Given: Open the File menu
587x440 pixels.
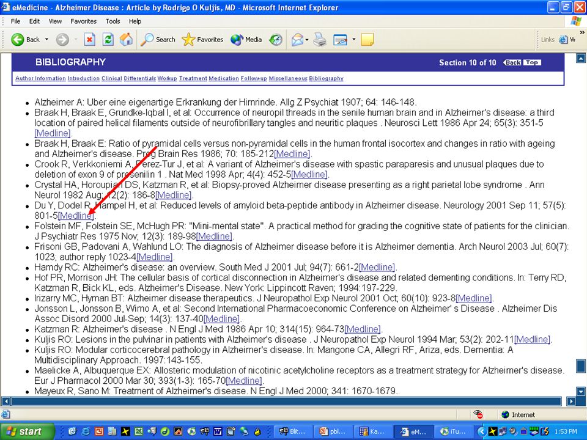Looking at the screenshot, I should pos(15,21).
